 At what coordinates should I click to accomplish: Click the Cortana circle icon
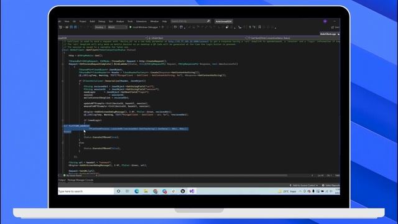click(119, 191)
